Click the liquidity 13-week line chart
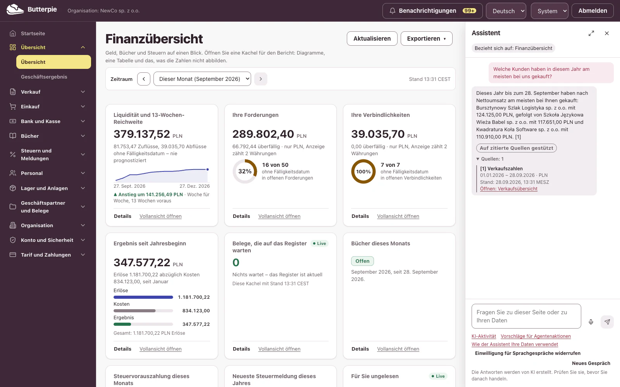This screenshot has height=387, width=620. tap(162, 175)
